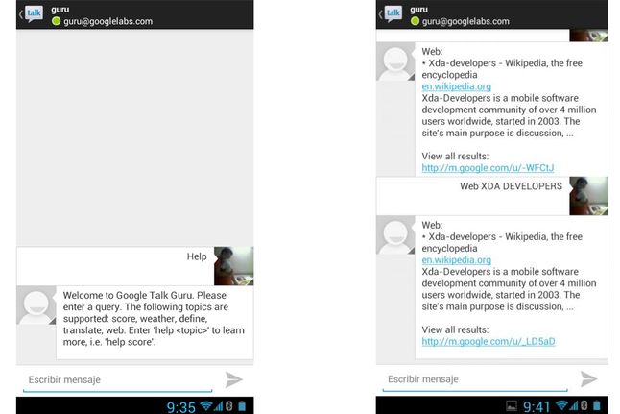
Task: Tap the 9:41 clock
Action: click(537, 406)
